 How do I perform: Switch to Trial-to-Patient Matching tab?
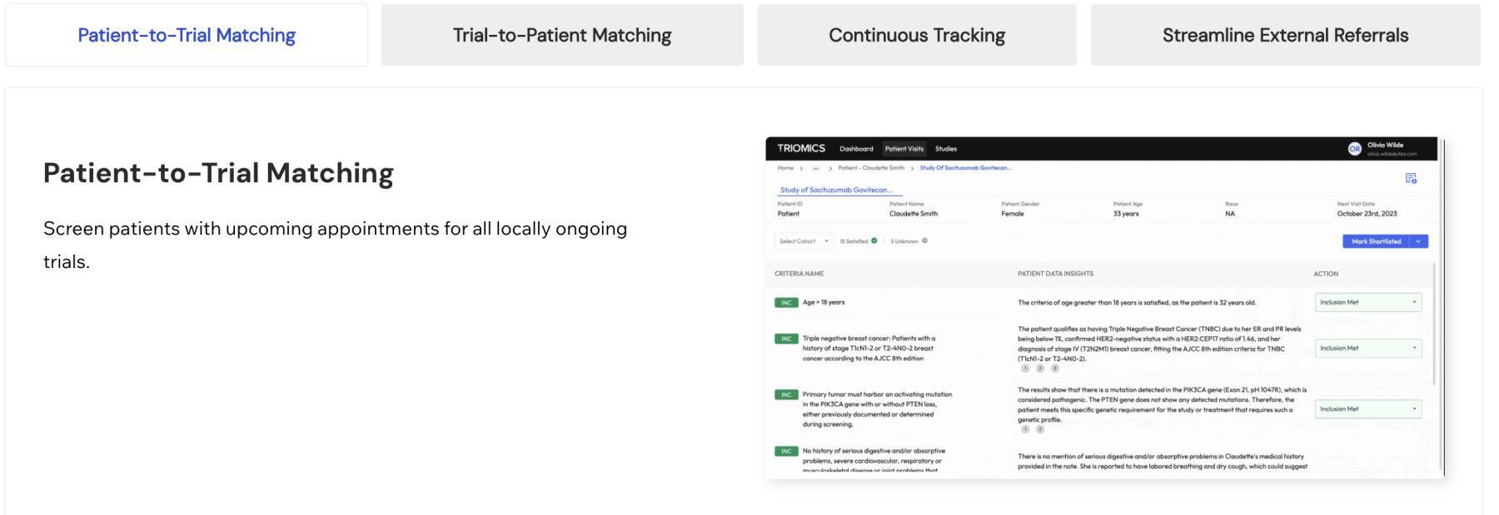pyautogui.click(x=562, y=35)
